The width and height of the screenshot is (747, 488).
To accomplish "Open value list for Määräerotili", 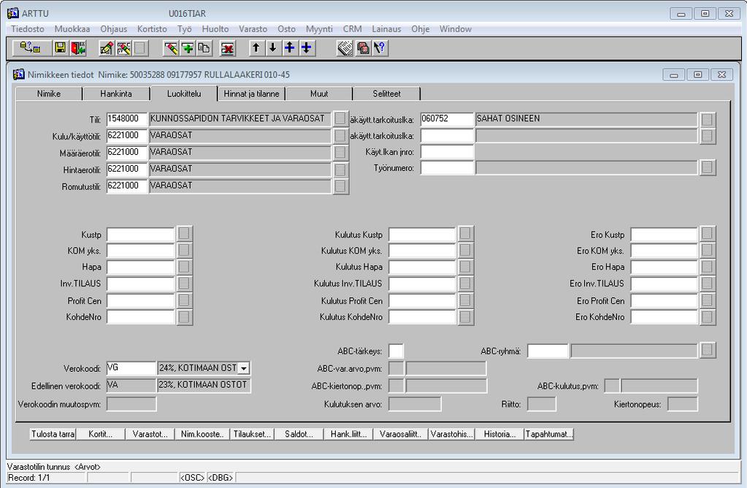I will [x=340, y=153].
